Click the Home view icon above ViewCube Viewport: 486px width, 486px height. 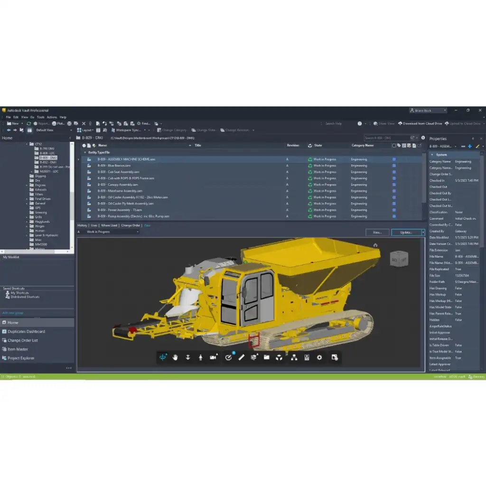(x=375, y=245)
